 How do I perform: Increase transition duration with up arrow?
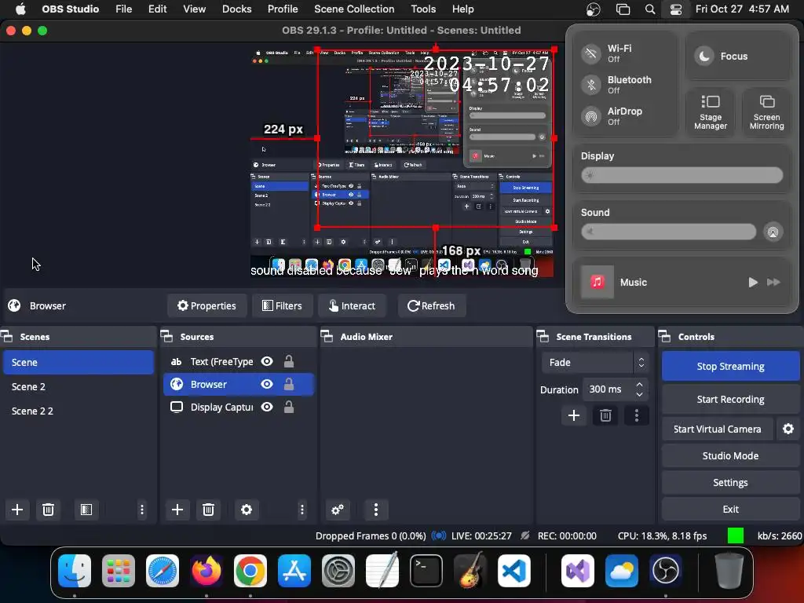point(639,384)
